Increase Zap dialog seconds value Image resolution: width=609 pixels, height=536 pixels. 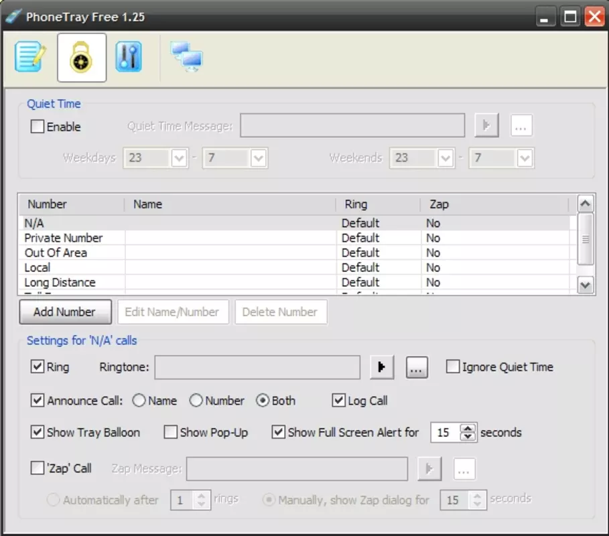coord(477,496)
